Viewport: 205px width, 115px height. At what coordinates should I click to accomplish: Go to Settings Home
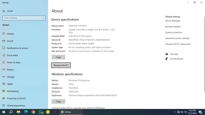[x=10, y=11]
